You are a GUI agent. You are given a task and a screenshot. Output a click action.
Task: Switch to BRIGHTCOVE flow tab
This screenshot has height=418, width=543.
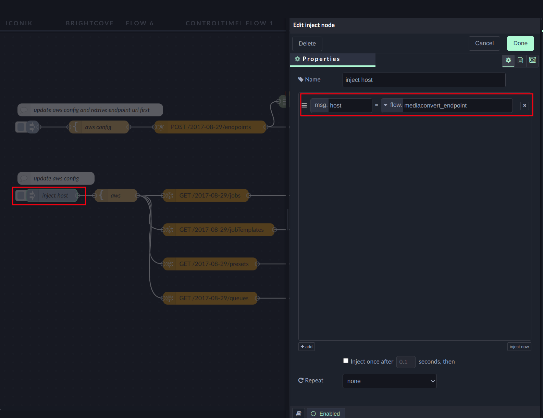(x=90, y=23)
